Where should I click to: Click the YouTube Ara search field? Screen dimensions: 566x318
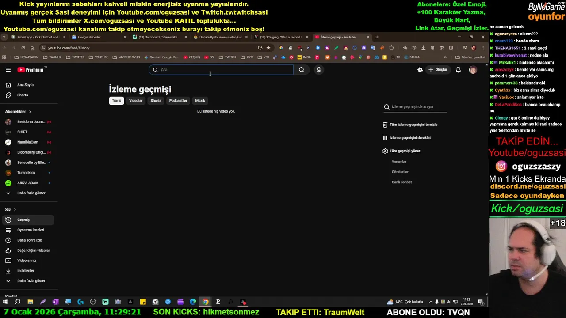tap(221, 70)
